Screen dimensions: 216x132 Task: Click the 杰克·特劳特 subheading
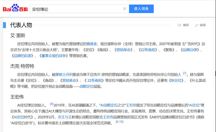pos(22,66)
